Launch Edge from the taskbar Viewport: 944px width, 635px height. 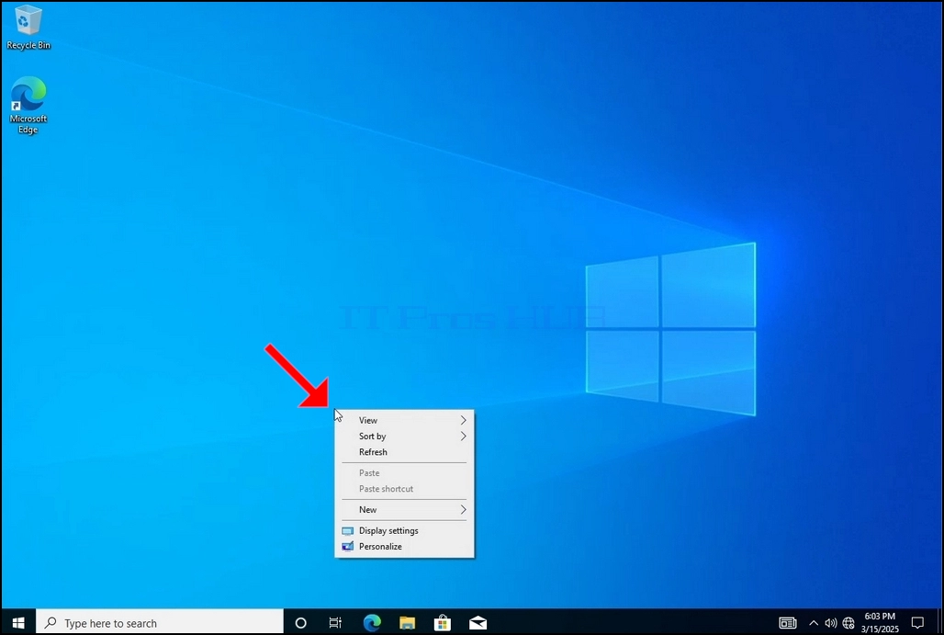[x=372, y=622]
